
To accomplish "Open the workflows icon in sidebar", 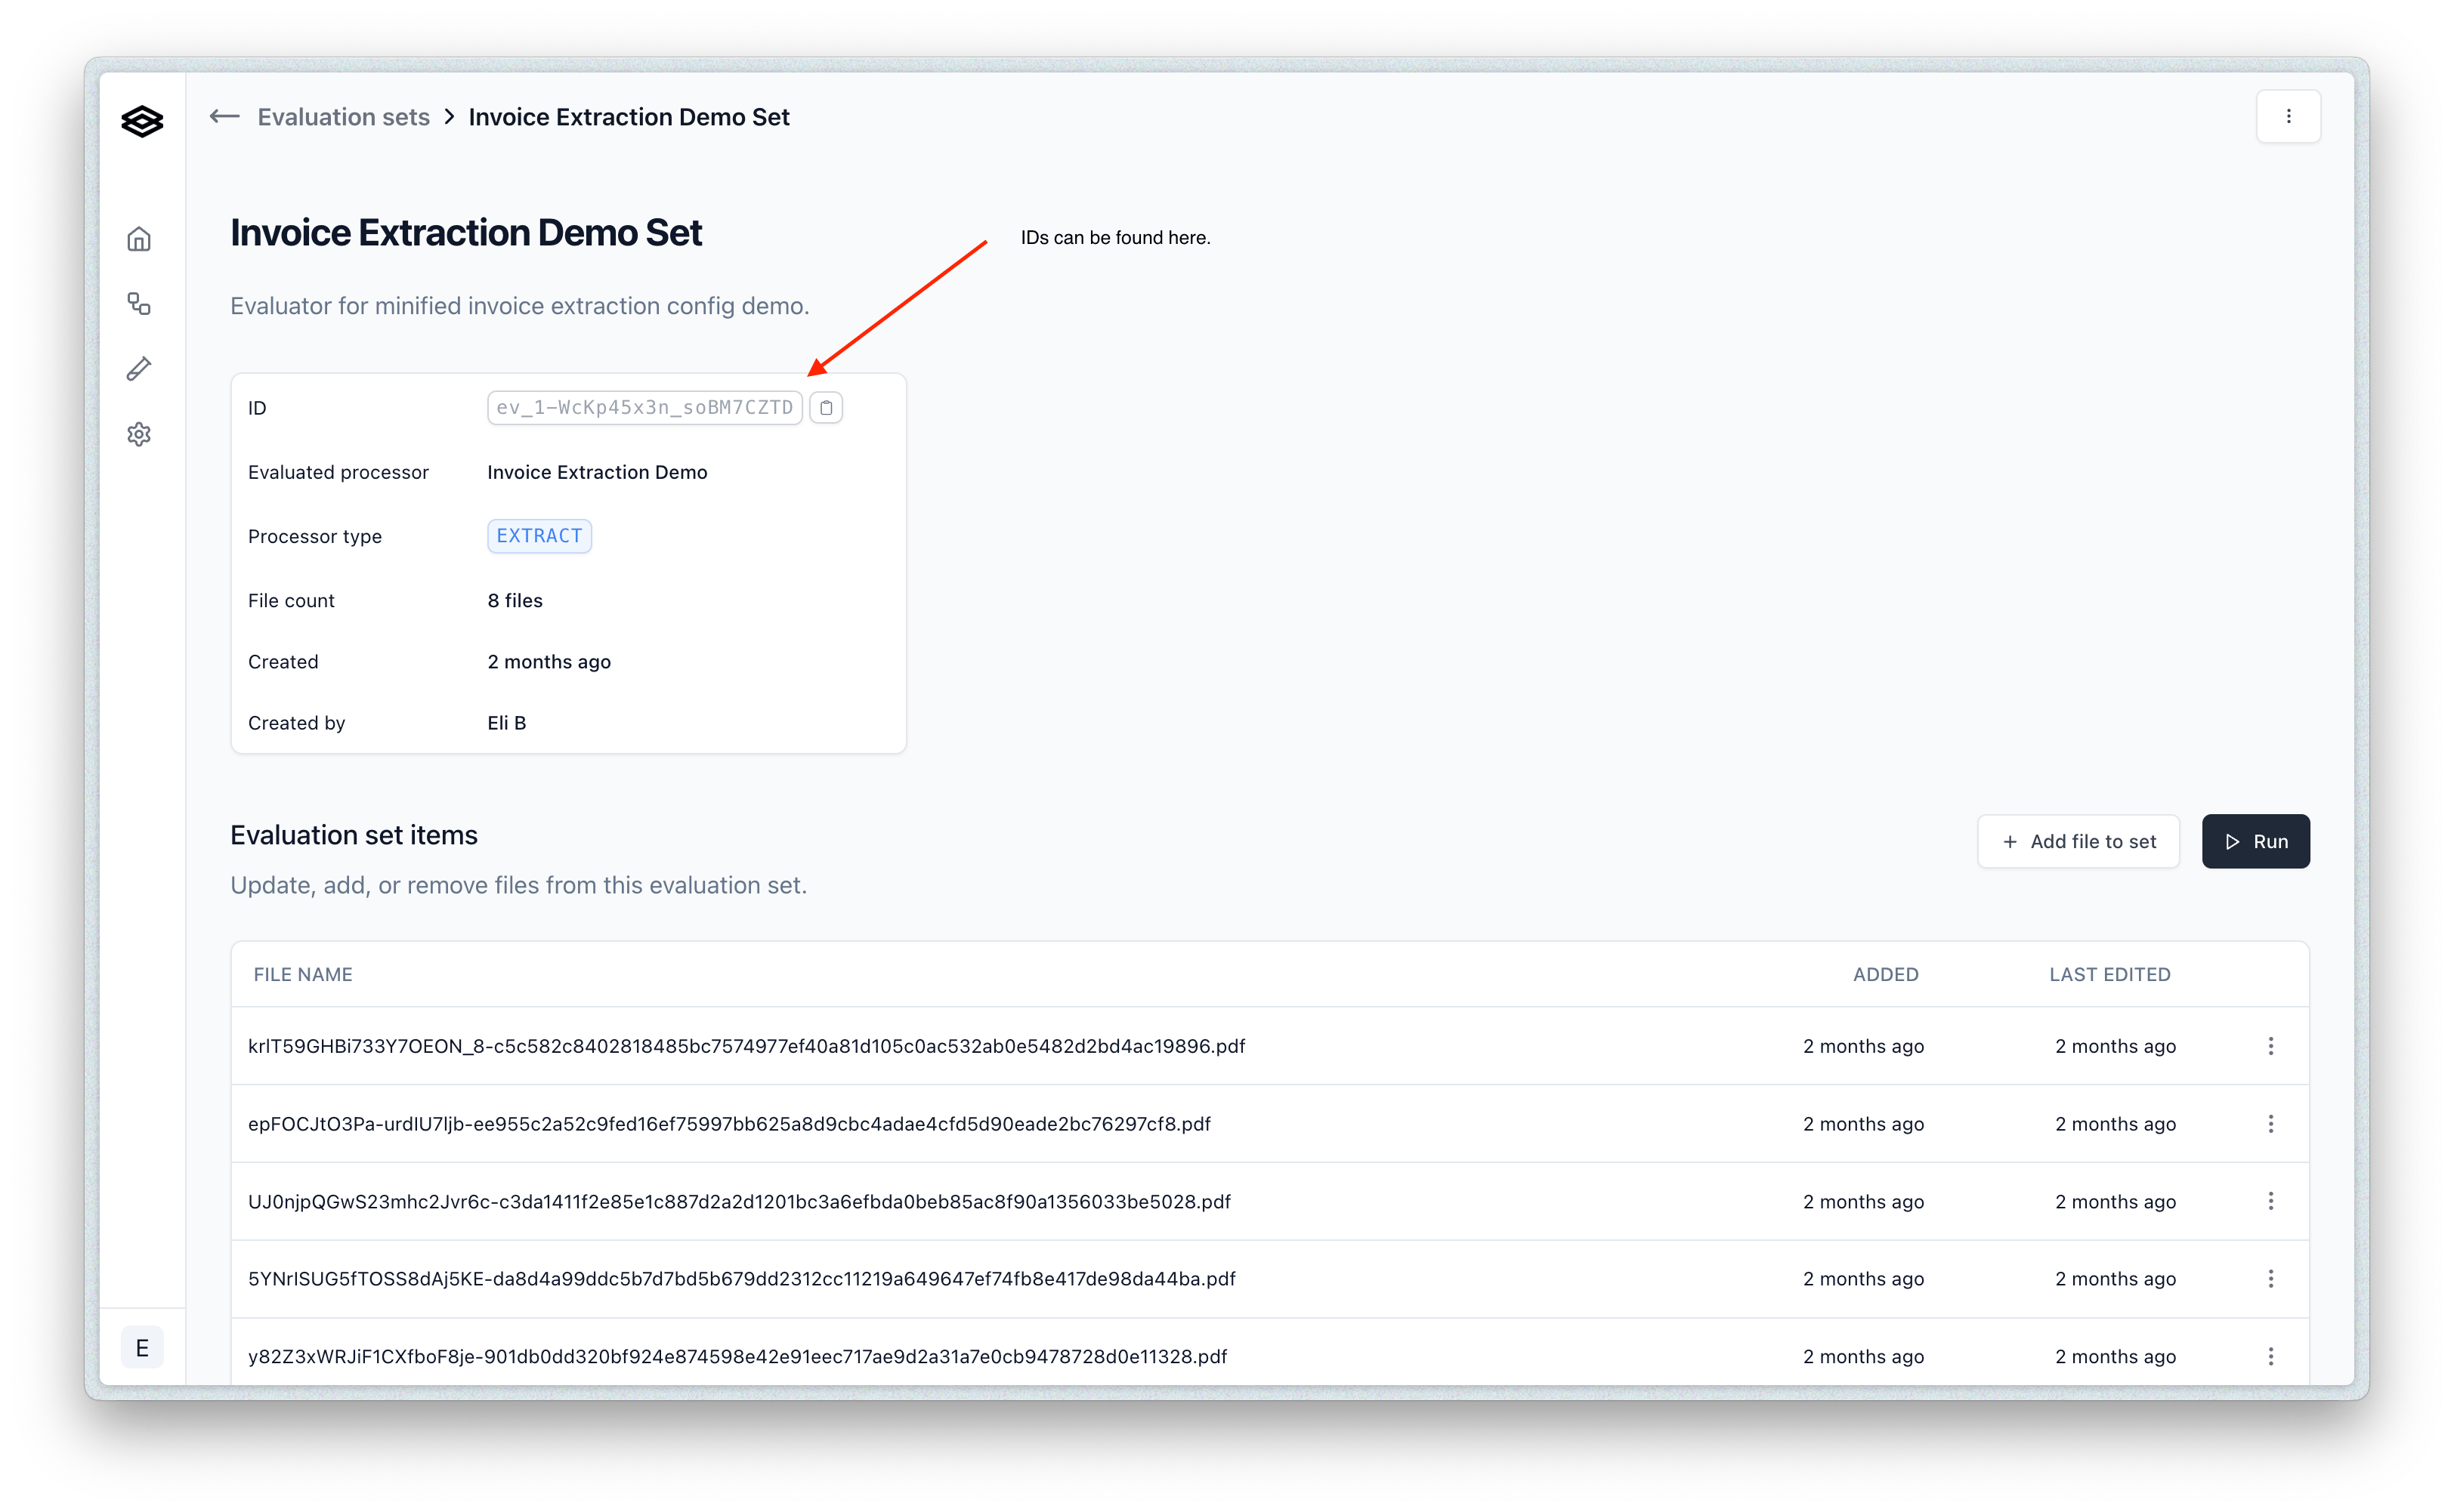I will (139, 304).
